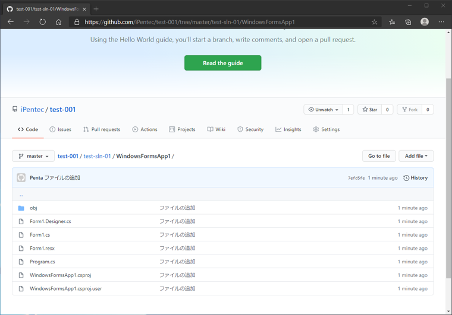The width and height of the screenshot is (452, 315).
Task: Add page to favorites star icon
Action: point(374,22)
